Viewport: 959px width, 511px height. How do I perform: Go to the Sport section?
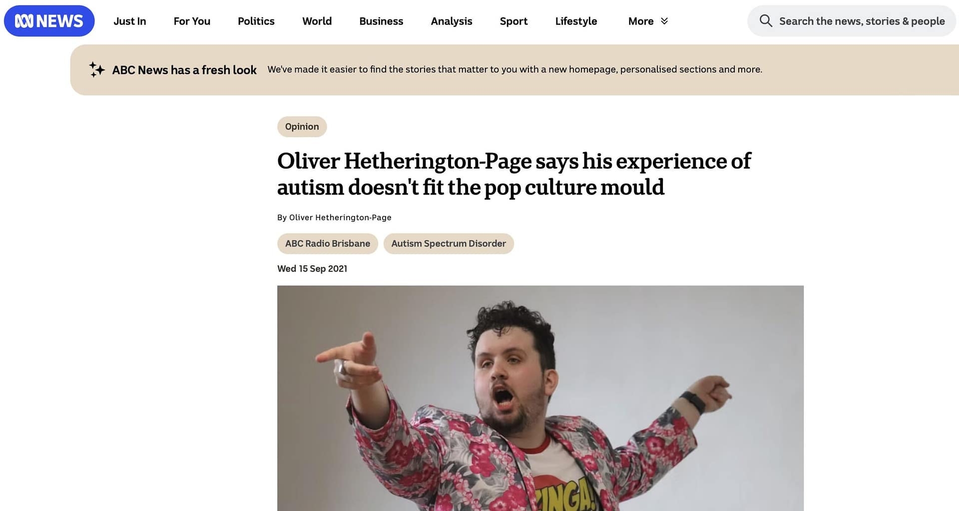pyautogui.click(x=513, y=21)
